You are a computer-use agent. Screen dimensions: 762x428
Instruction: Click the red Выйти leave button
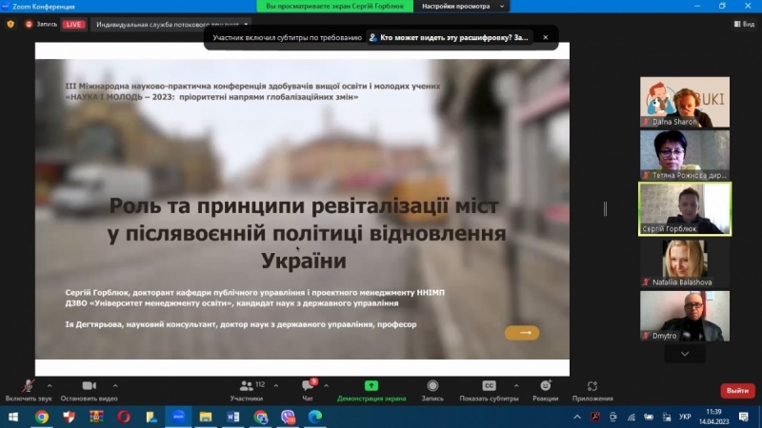point(737,390)
